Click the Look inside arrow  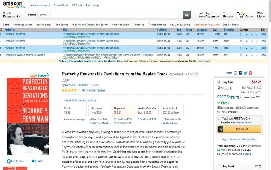coord(48,75)
